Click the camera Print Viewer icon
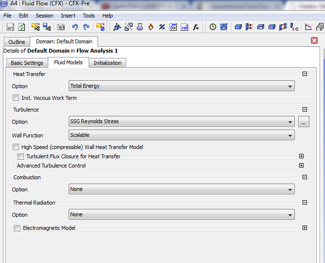Image resolution: width=325 pixels, height=263 pixels. (x=61, y=27)
